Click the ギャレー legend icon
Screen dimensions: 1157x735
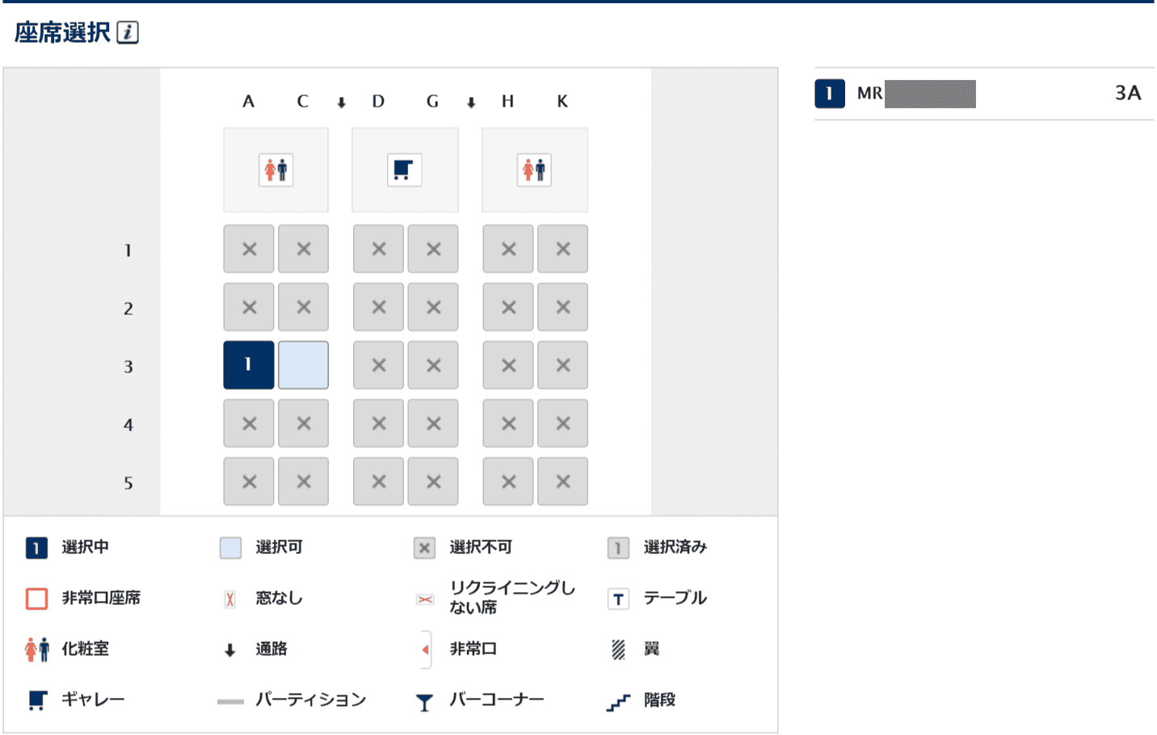point(37,699)
